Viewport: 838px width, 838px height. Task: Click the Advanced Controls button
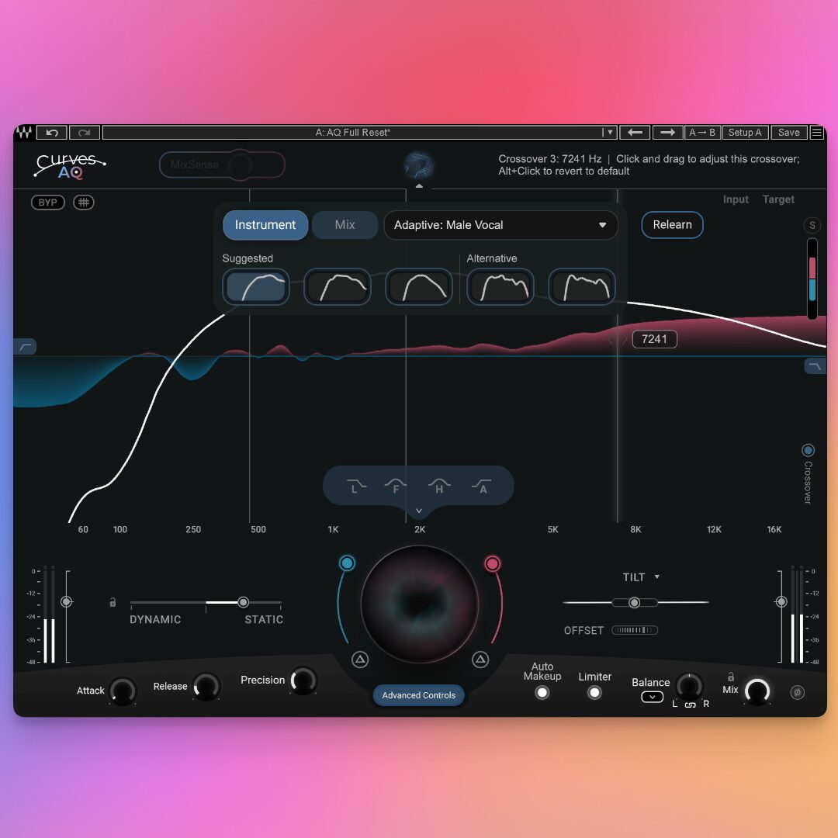419,695
